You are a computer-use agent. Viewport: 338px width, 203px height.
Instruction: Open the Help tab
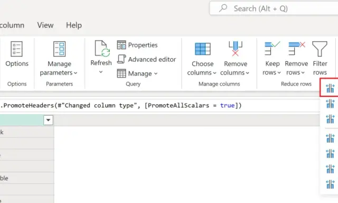click(74, 25)
